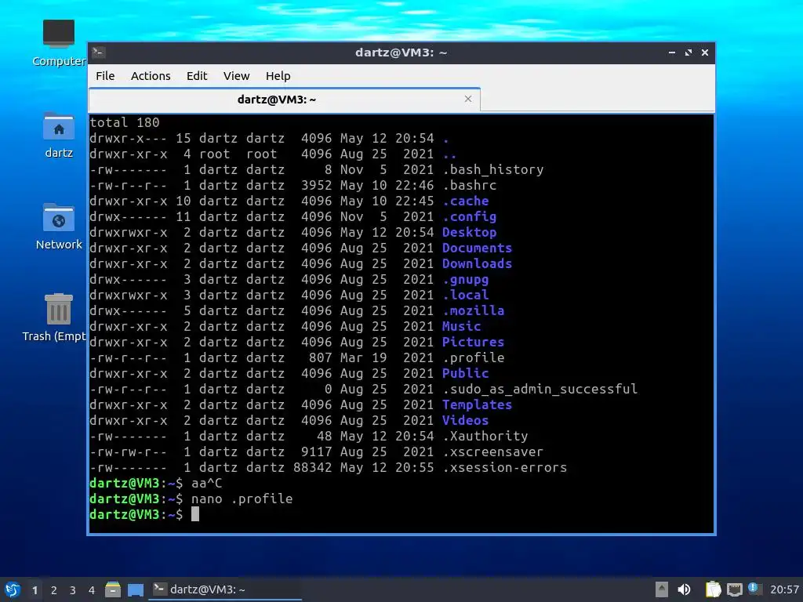The height and width of the screenshot is (602, 803).
Task: Click the Music directory name
Action: pyautogui.click(x=462, y=327)
